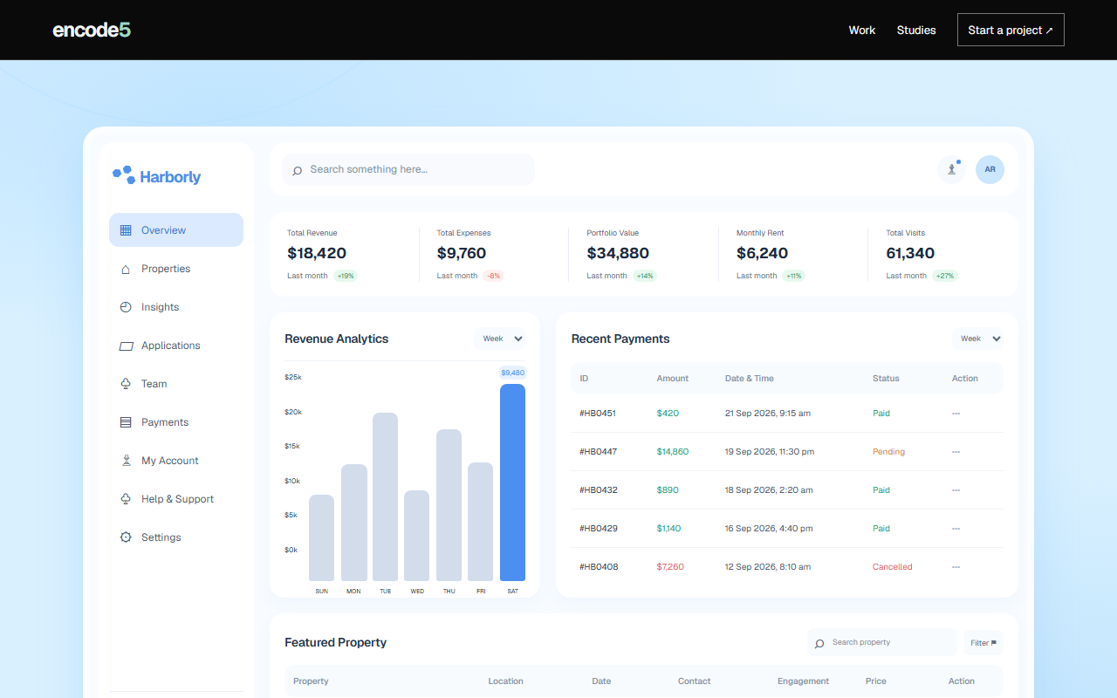The height and width of the screenshot is (698, 1117).
Task: Select the TUE revenue bar
Action: [385, 496]
